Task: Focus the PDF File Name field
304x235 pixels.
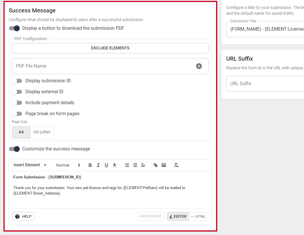Action: [110, 66]
